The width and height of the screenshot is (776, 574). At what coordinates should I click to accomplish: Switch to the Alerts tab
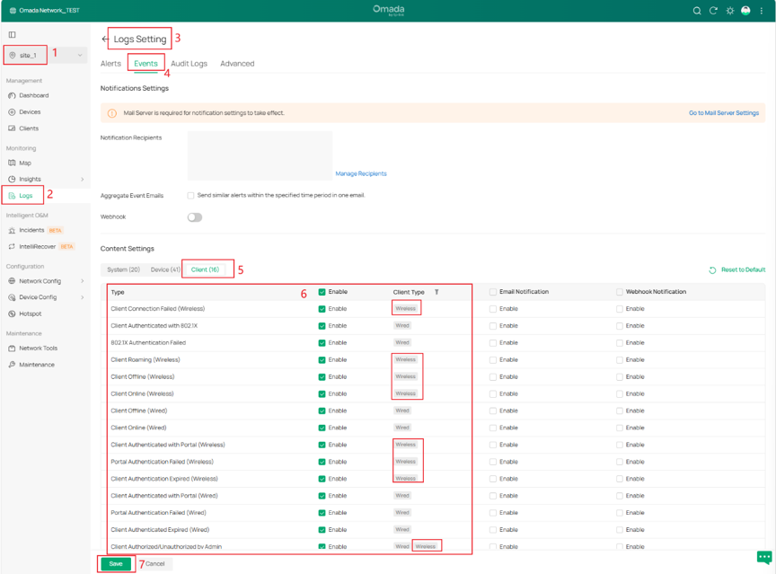[x=110, y=64]
